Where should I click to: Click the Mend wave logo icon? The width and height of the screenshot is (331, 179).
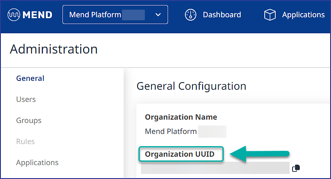15,15
